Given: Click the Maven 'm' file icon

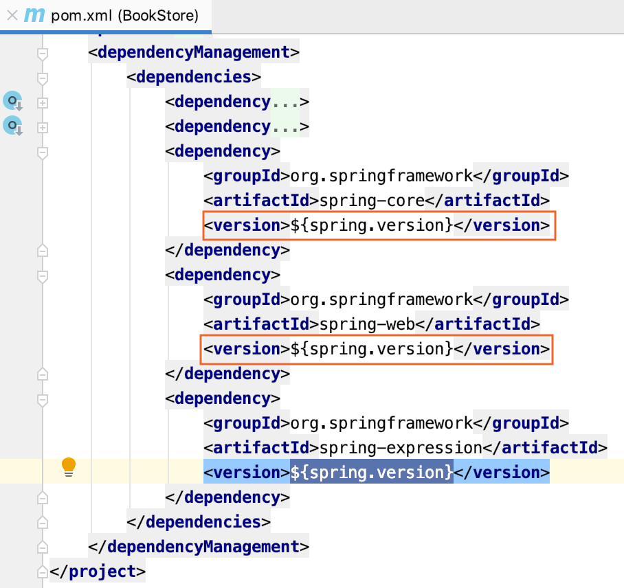Looking at the screenshot, I should coord(34,16).
